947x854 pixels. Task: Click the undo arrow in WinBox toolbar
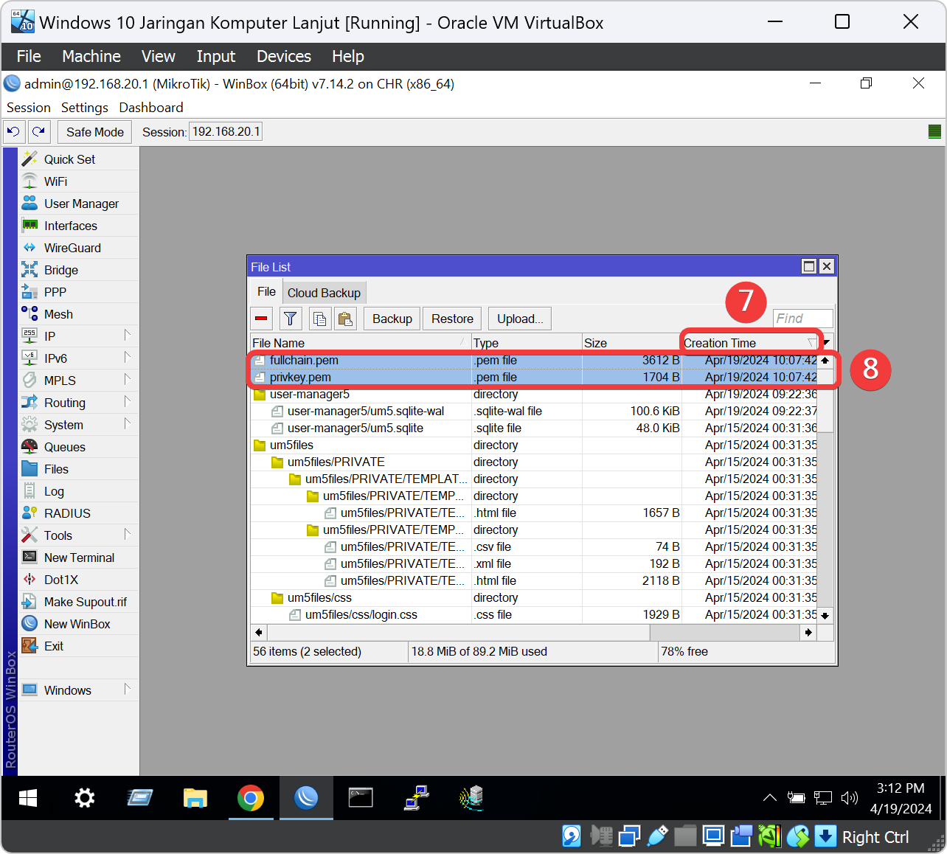(x=13, y=132)
